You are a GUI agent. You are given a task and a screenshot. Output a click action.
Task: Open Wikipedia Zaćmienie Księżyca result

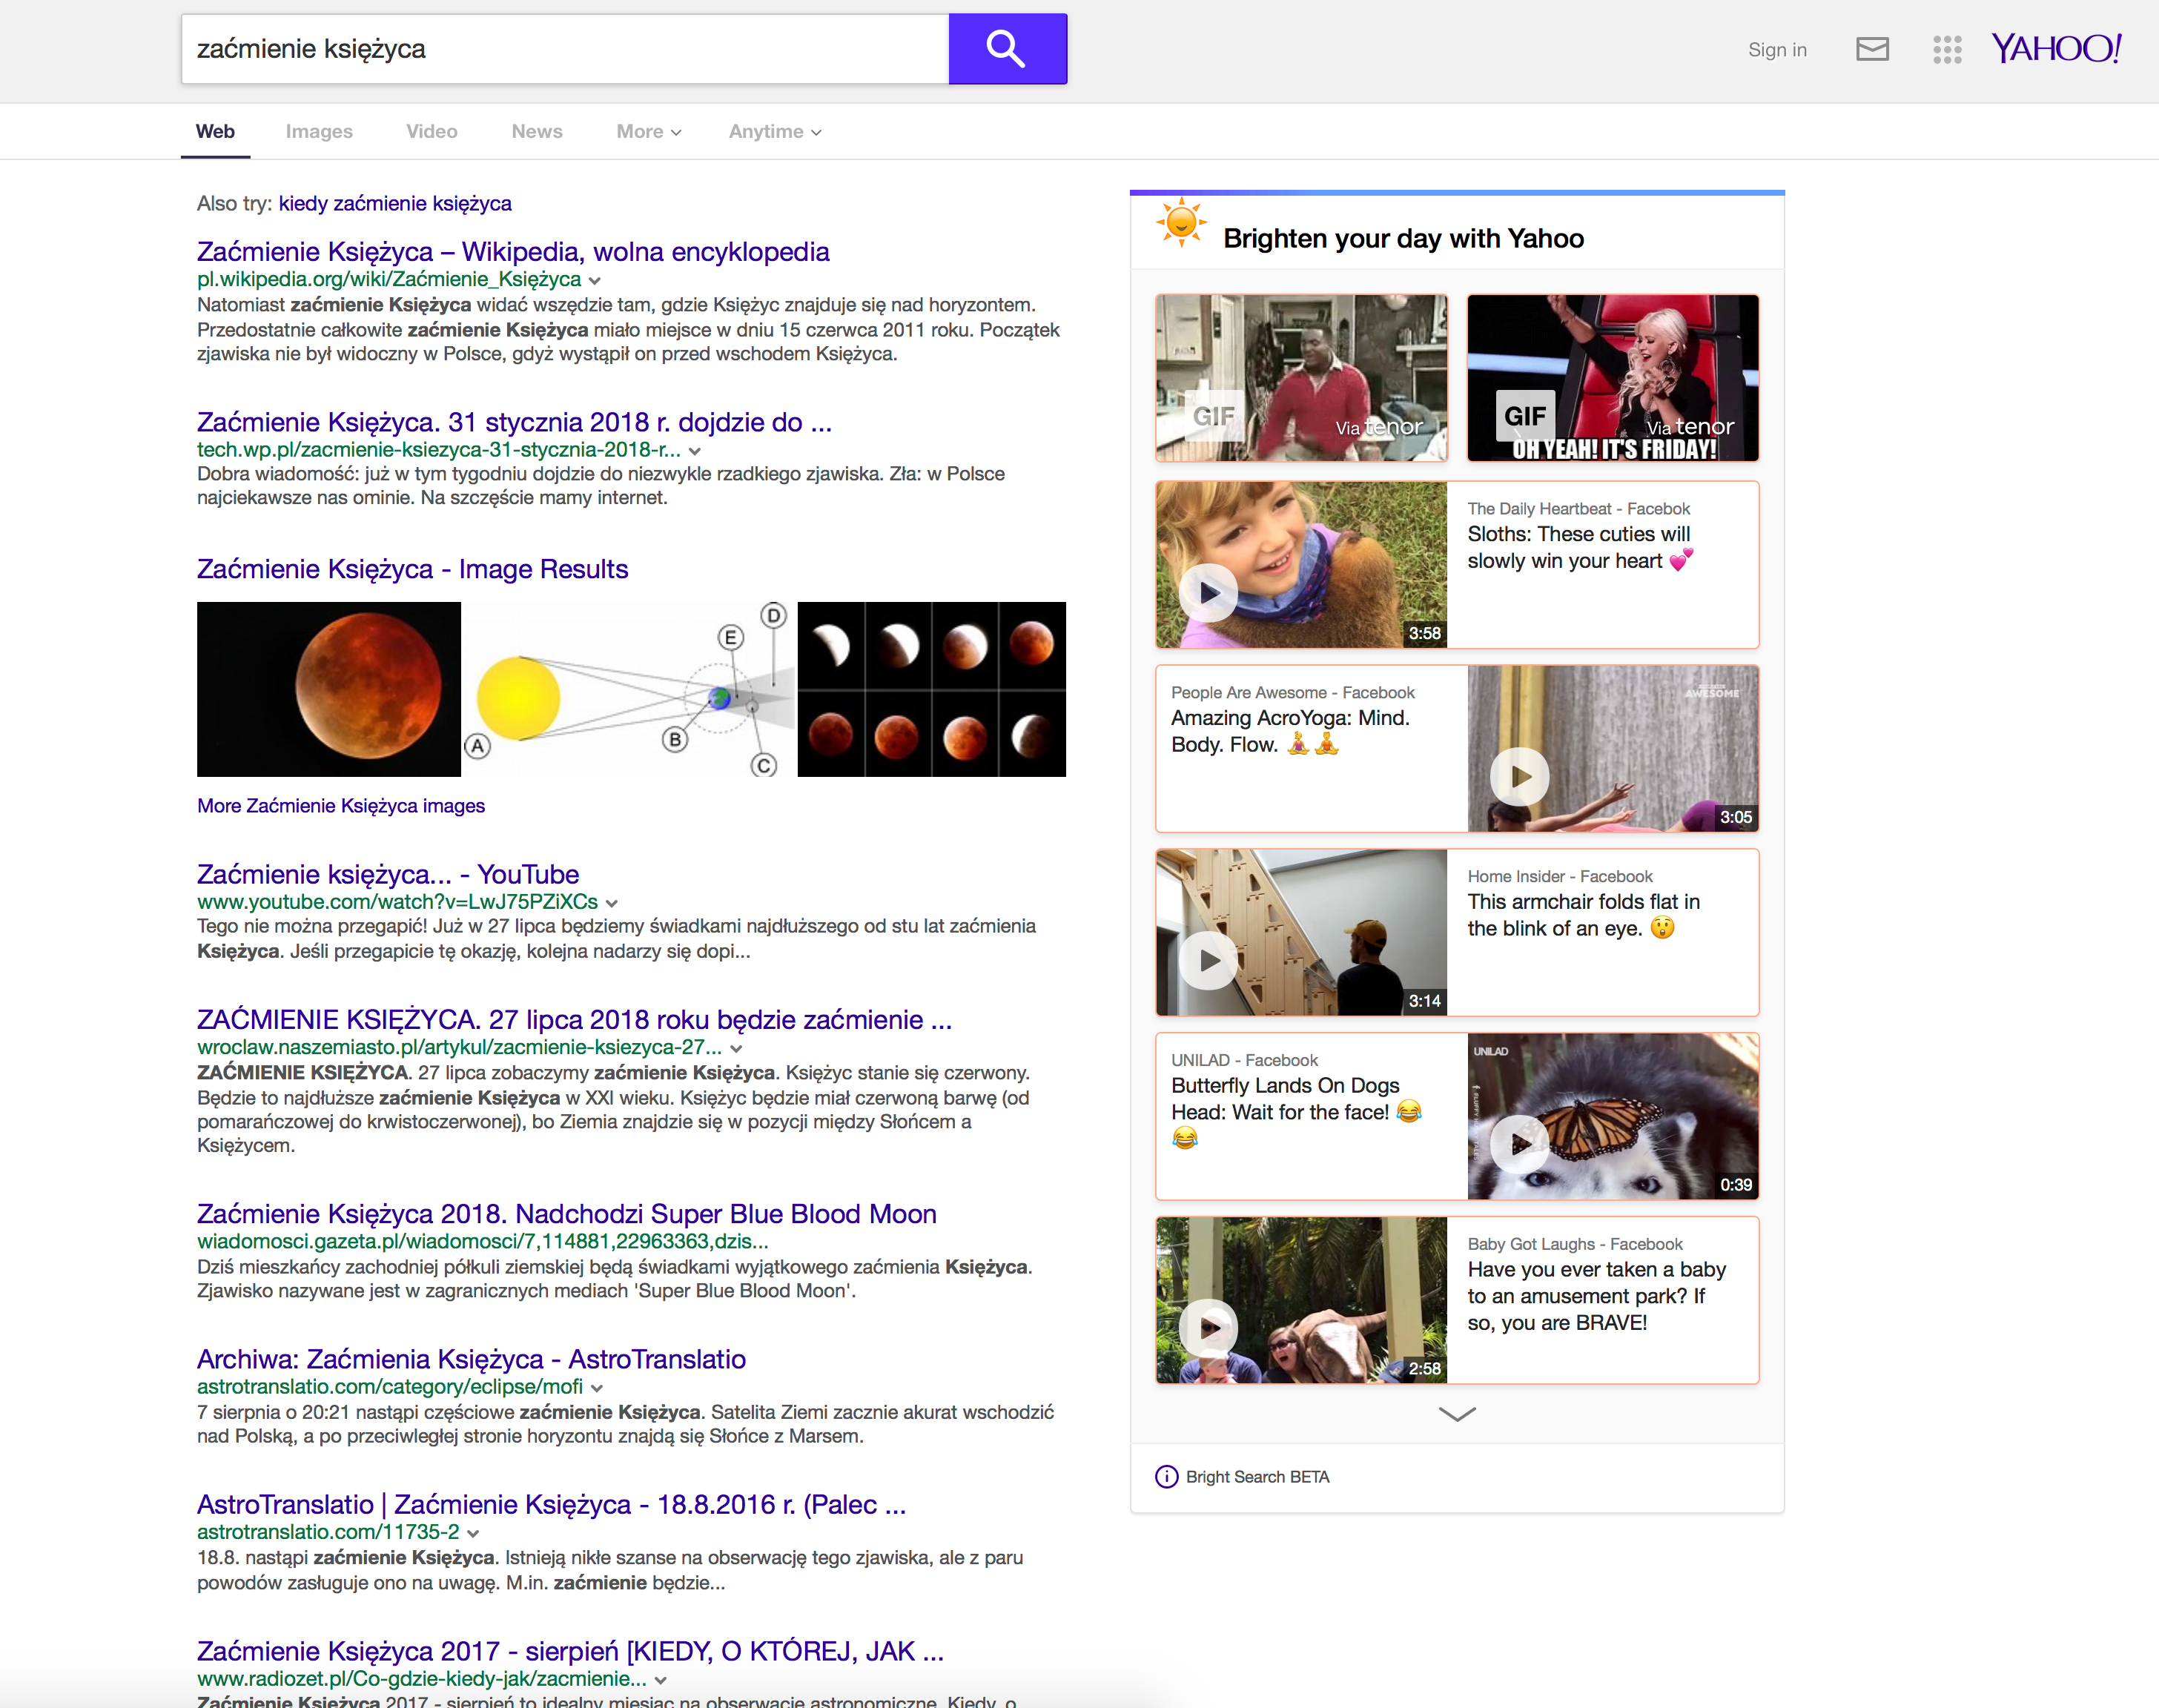[x=513, y=252]
